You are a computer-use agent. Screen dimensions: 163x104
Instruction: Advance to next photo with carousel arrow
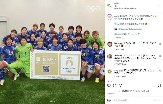coord(101,52)
